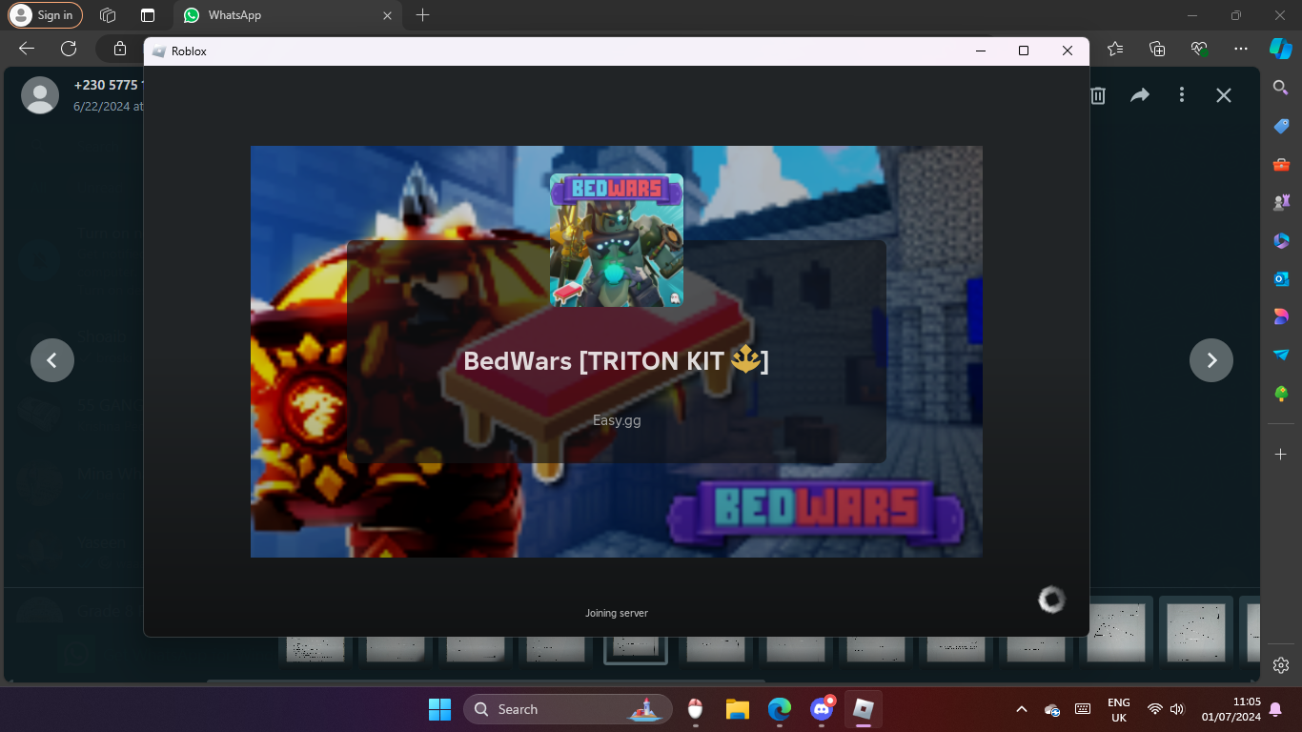Open the WhatsApp viewer three-dot menu

(1182, 95)
